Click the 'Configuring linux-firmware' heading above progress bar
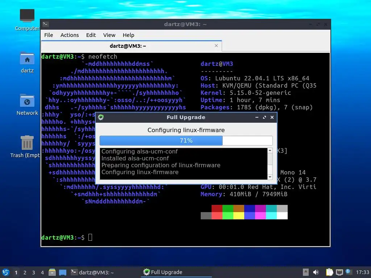371x278 pixels. coord(186,130)
